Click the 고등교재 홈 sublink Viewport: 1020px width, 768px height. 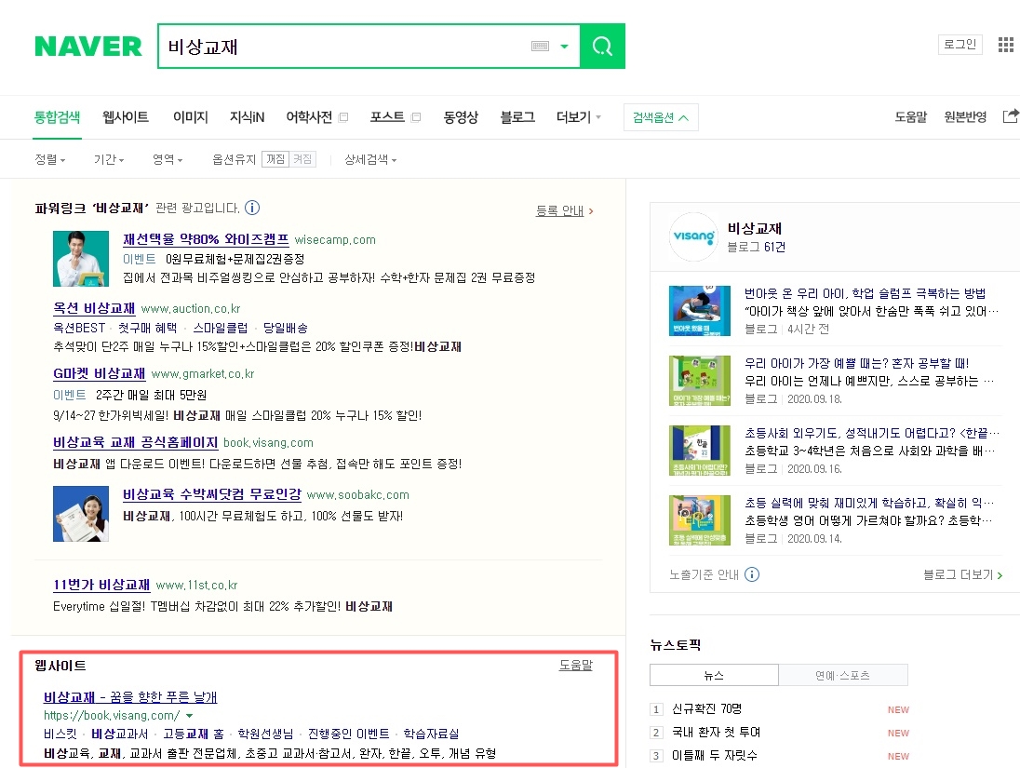pos(194,734)
